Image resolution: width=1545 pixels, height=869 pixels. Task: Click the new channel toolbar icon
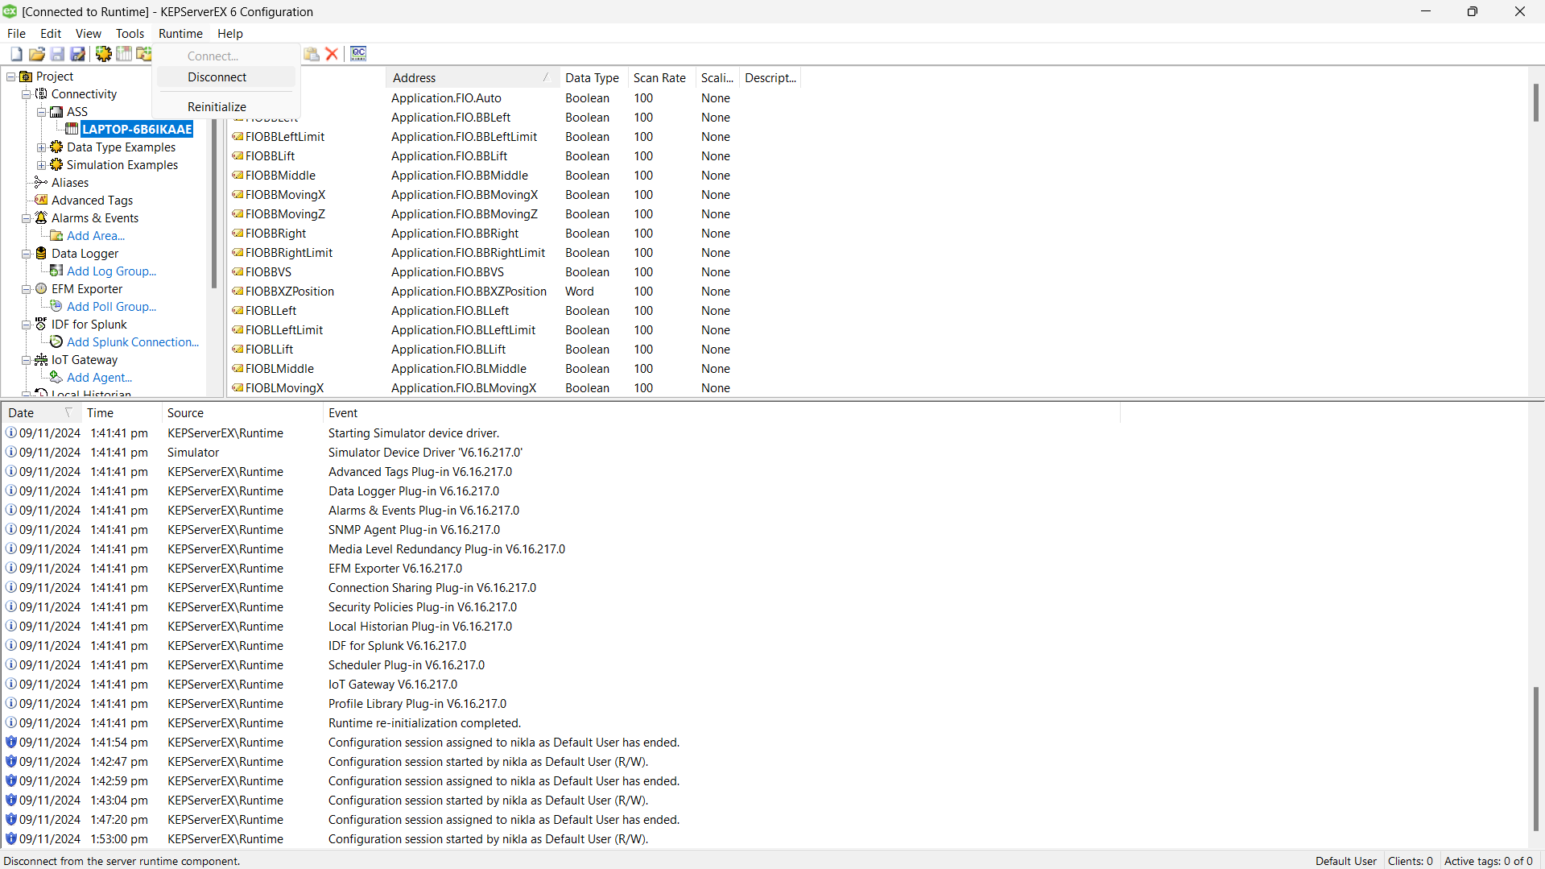[103, 53]
